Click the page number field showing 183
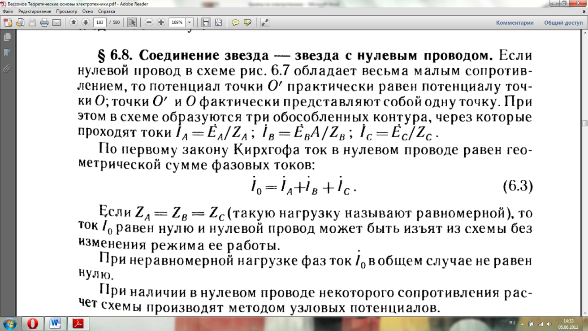Viewport: 588px width, 331px height. pyautogui.click(x=100, y=22)
